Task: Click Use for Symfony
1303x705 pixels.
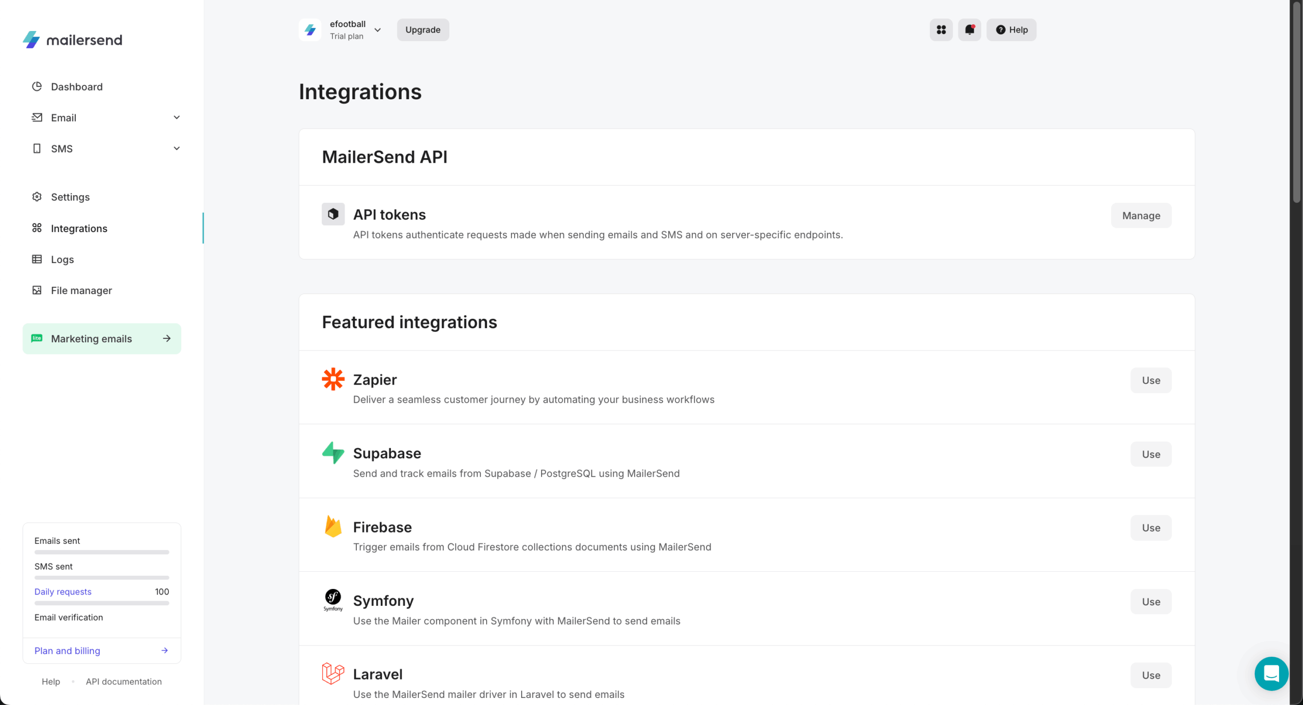Action: click(x=1151, y=601)
